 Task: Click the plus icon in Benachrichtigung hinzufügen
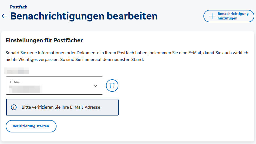212,16
